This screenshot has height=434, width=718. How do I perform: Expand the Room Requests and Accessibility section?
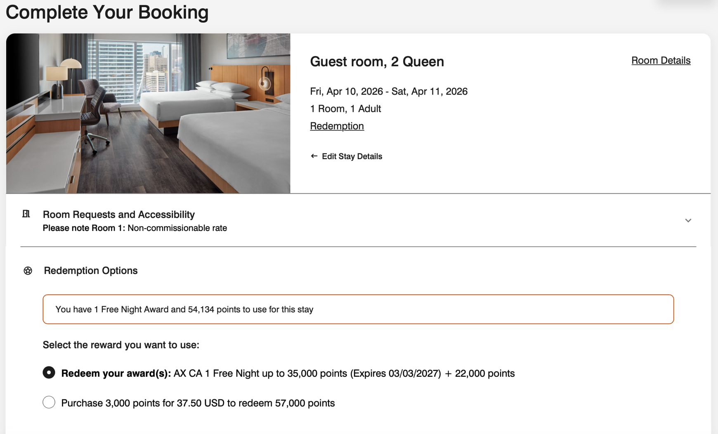pyautogui.click(x=688, y=221)
